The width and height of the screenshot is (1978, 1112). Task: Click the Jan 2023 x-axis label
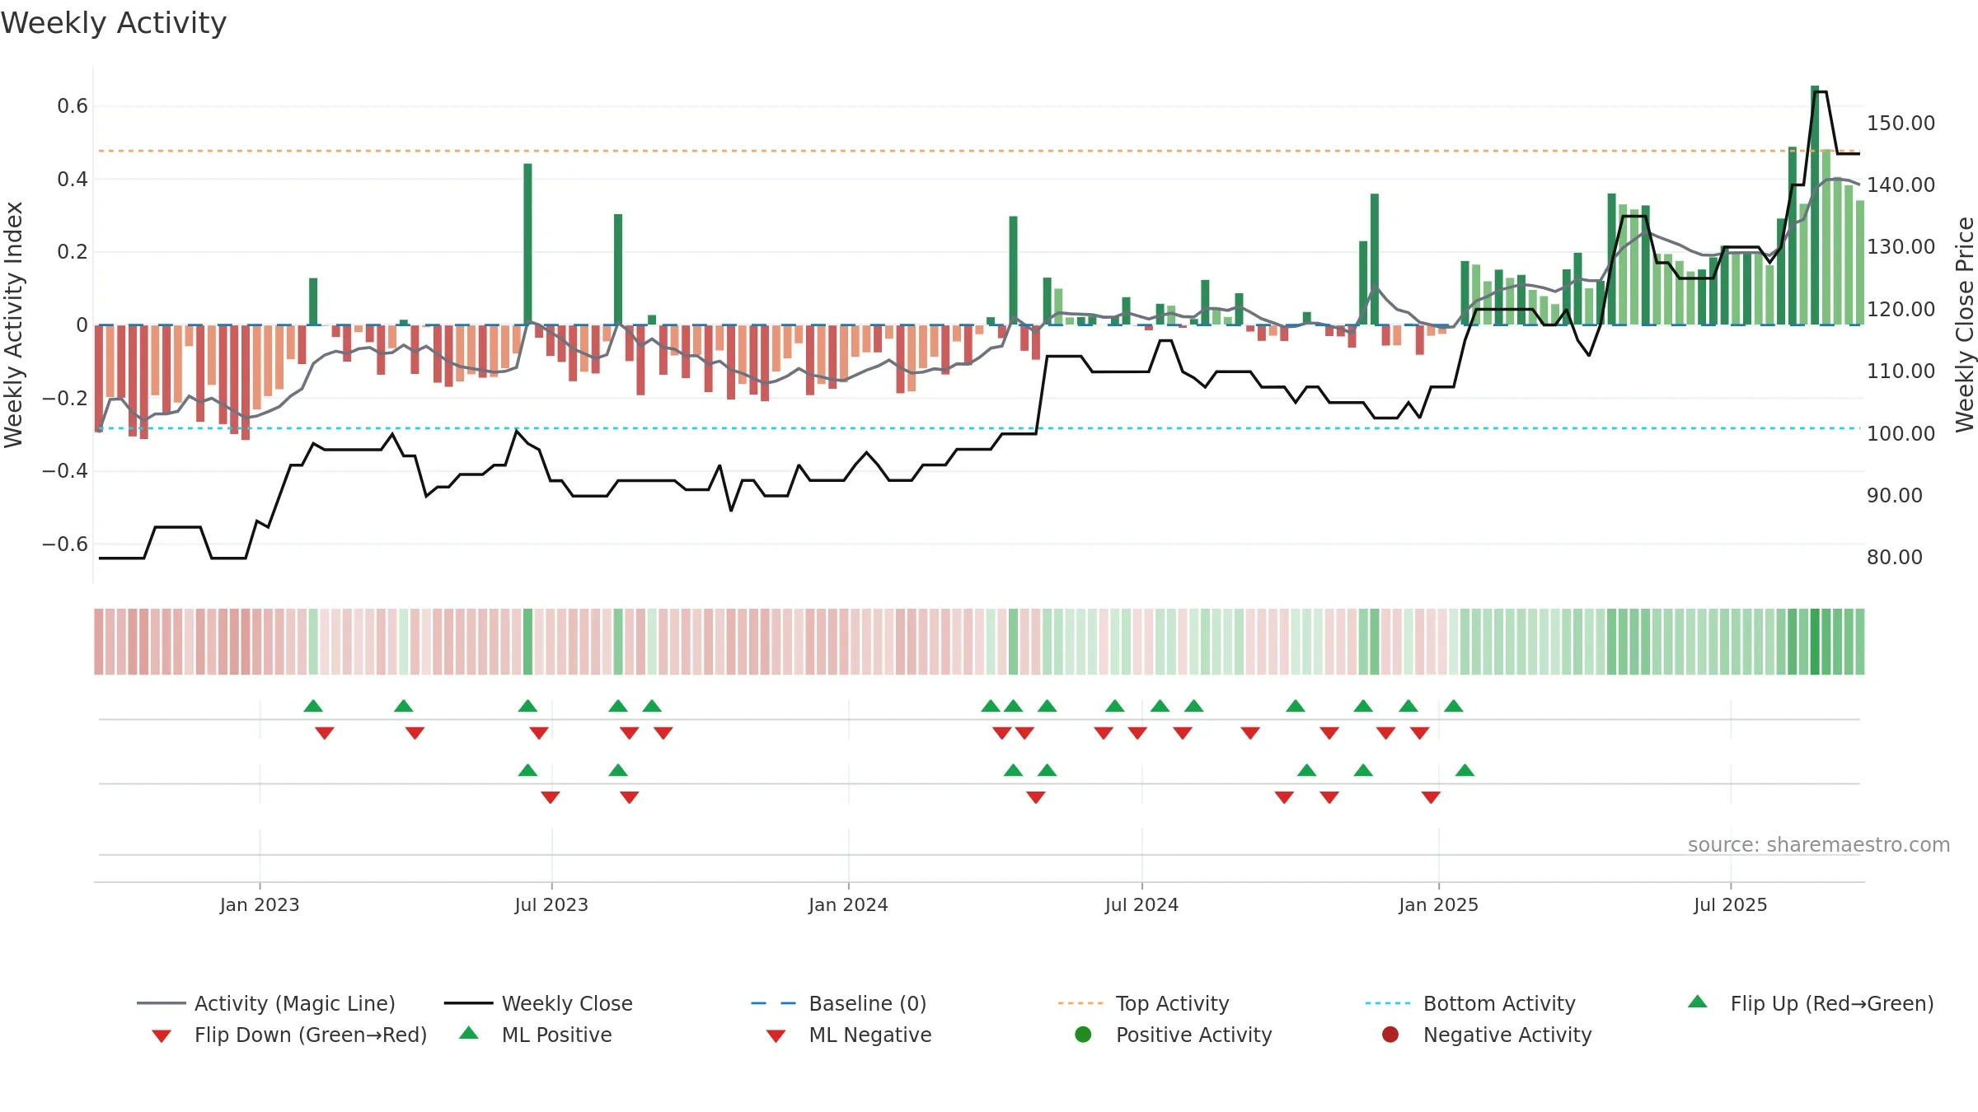click(260, 905)
